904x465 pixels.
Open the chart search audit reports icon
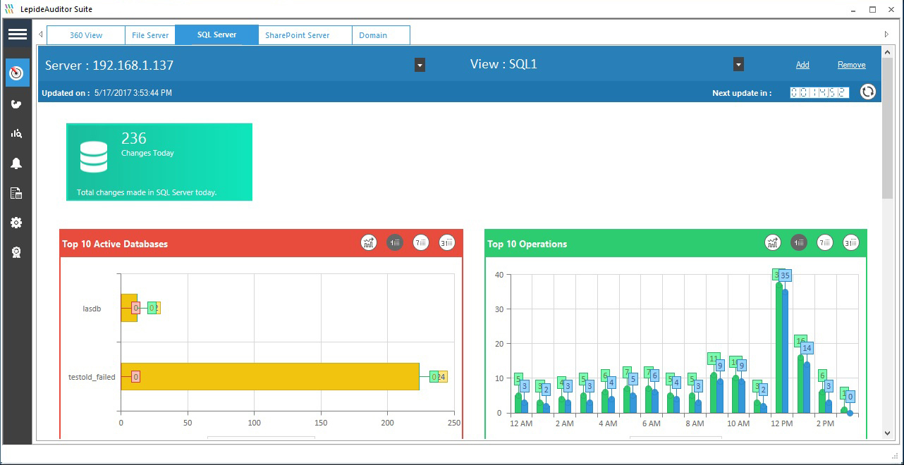tap(16, 133)
